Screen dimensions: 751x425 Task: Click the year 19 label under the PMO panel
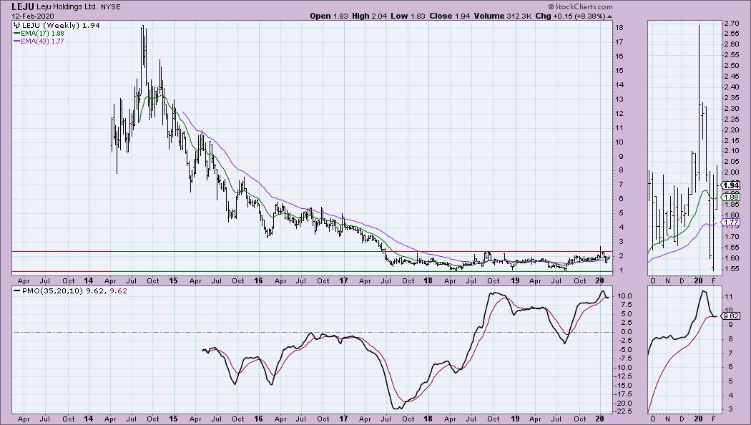pos(515,419)
